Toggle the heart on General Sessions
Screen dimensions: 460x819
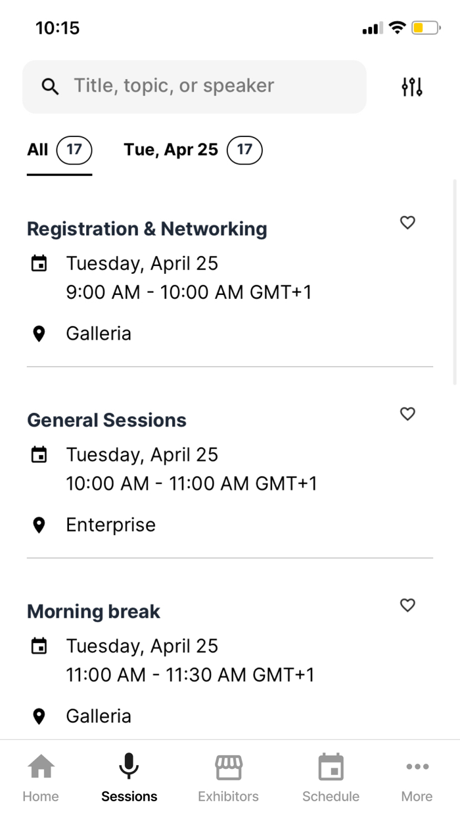pyautogui.click(x=407, y=414)
